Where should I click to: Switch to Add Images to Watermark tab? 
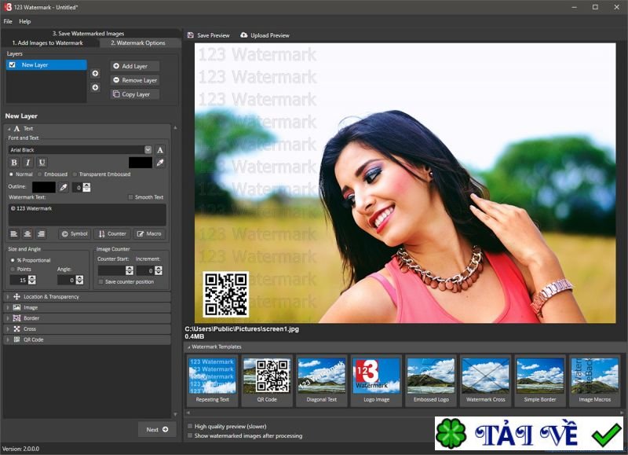47,42
